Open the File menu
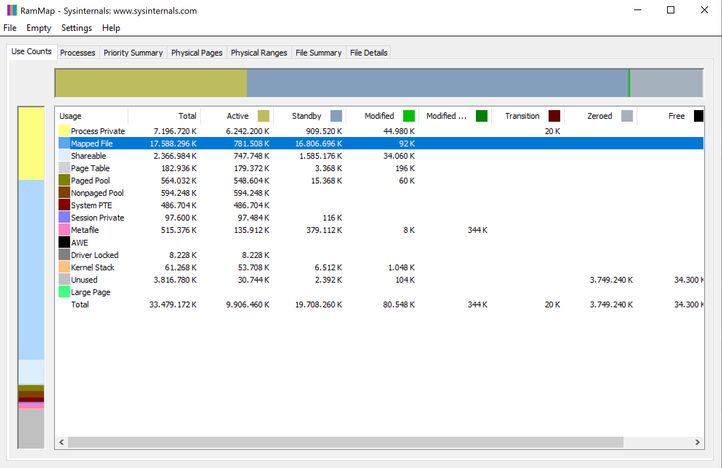This screenshot has height=468, width=722. point(10,28)
